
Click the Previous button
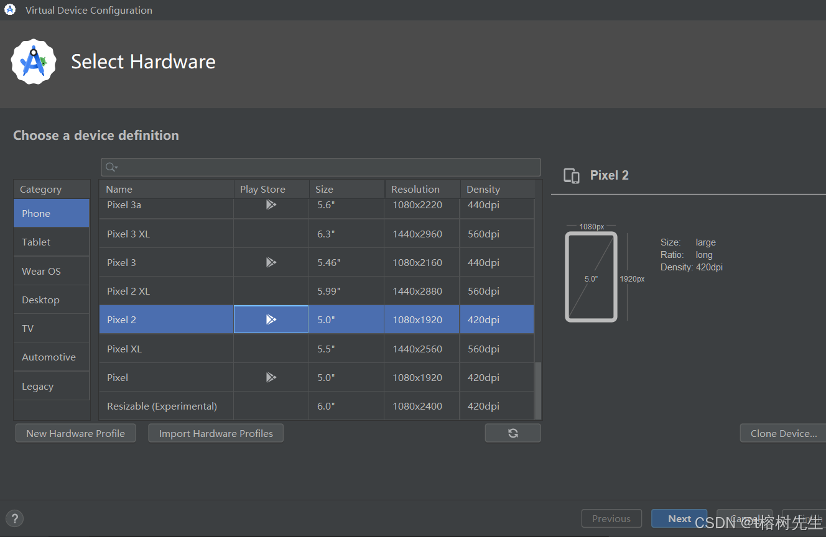[611, 518]
